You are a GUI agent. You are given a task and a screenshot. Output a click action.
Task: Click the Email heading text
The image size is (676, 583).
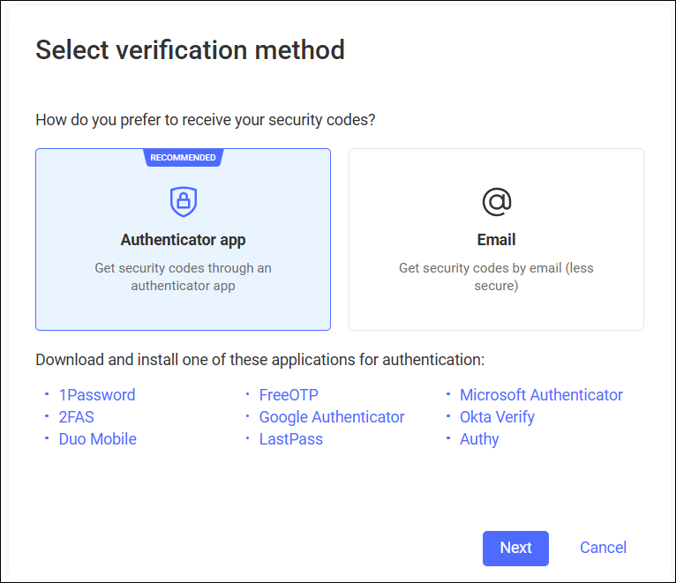[x=496, y=240]
